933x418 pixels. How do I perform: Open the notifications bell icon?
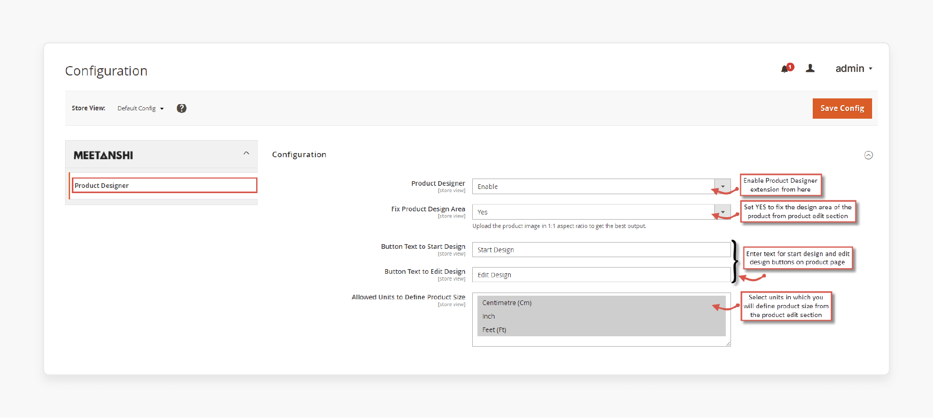(x=786, y=69)
